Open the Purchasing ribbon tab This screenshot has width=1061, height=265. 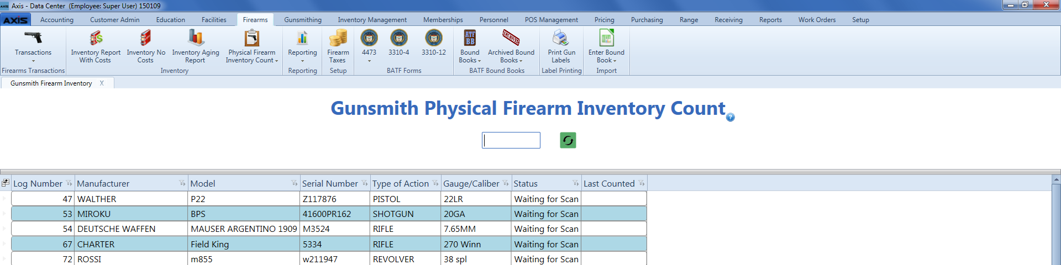(x=647, y=20)
